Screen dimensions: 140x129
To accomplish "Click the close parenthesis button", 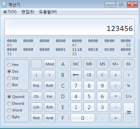I will pos(50,75).
